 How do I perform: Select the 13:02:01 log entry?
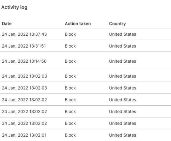coord(85,135)
